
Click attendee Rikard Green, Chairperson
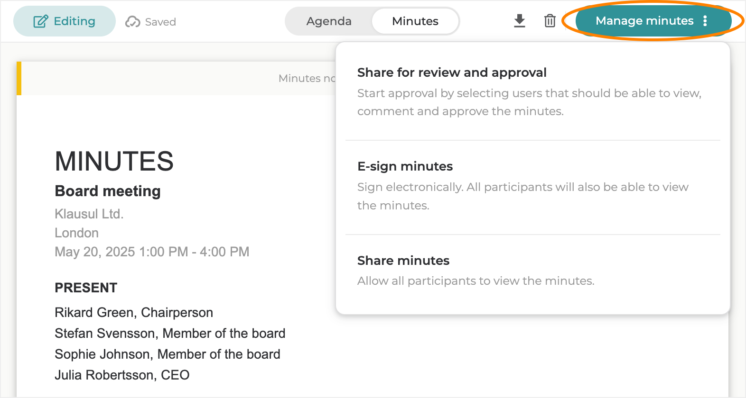[x=134, y=313]
